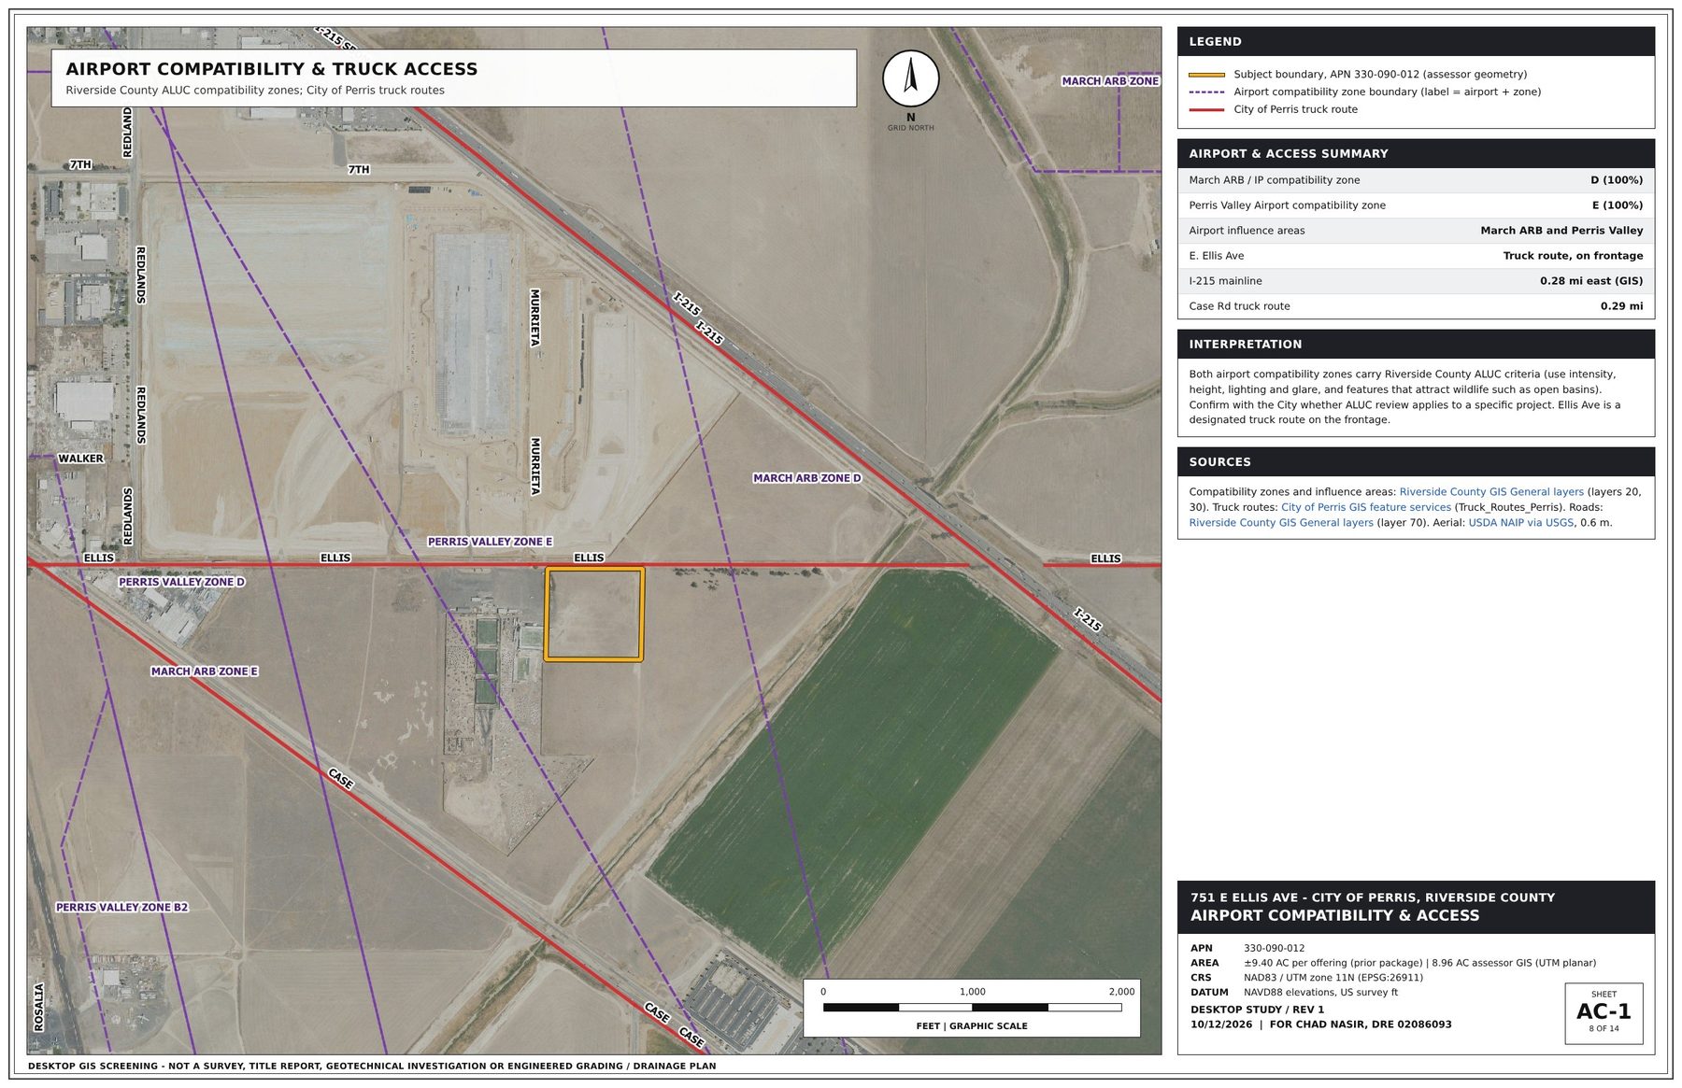Open the Riverside County GIS link for compatibility zones

coord(1491,492)
